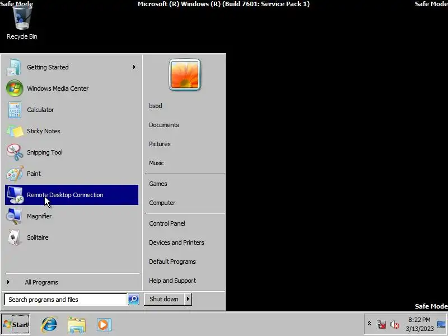
Task: Click the search magnifying glass button
Action: click(x=133, y=299)
